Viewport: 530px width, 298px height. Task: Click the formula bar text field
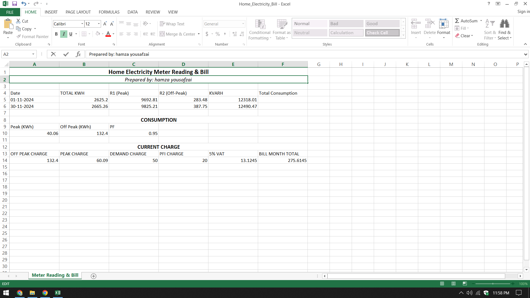tap(305, 54)
